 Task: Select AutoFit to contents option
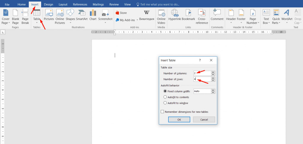(165, 97)
